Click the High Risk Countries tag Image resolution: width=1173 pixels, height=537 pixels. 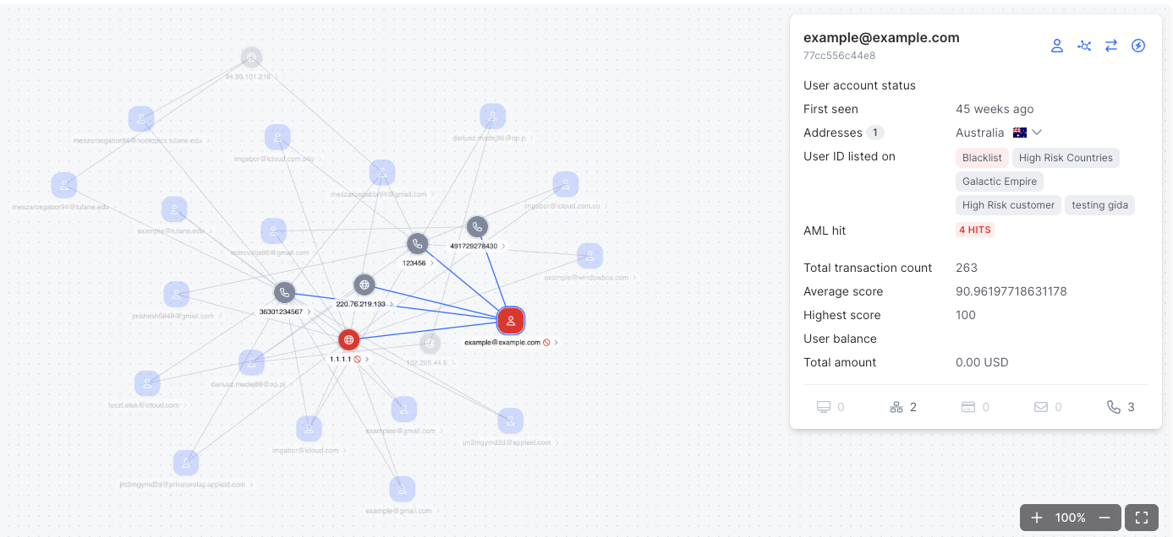coord(1065,158)
